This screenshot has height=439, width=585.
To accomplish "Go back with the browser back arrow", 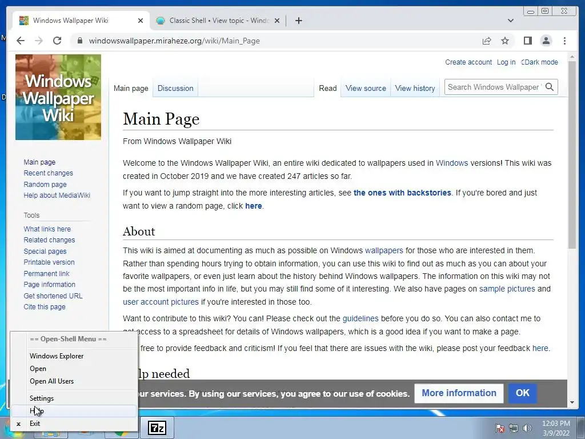I will click(x=21, y=41).
